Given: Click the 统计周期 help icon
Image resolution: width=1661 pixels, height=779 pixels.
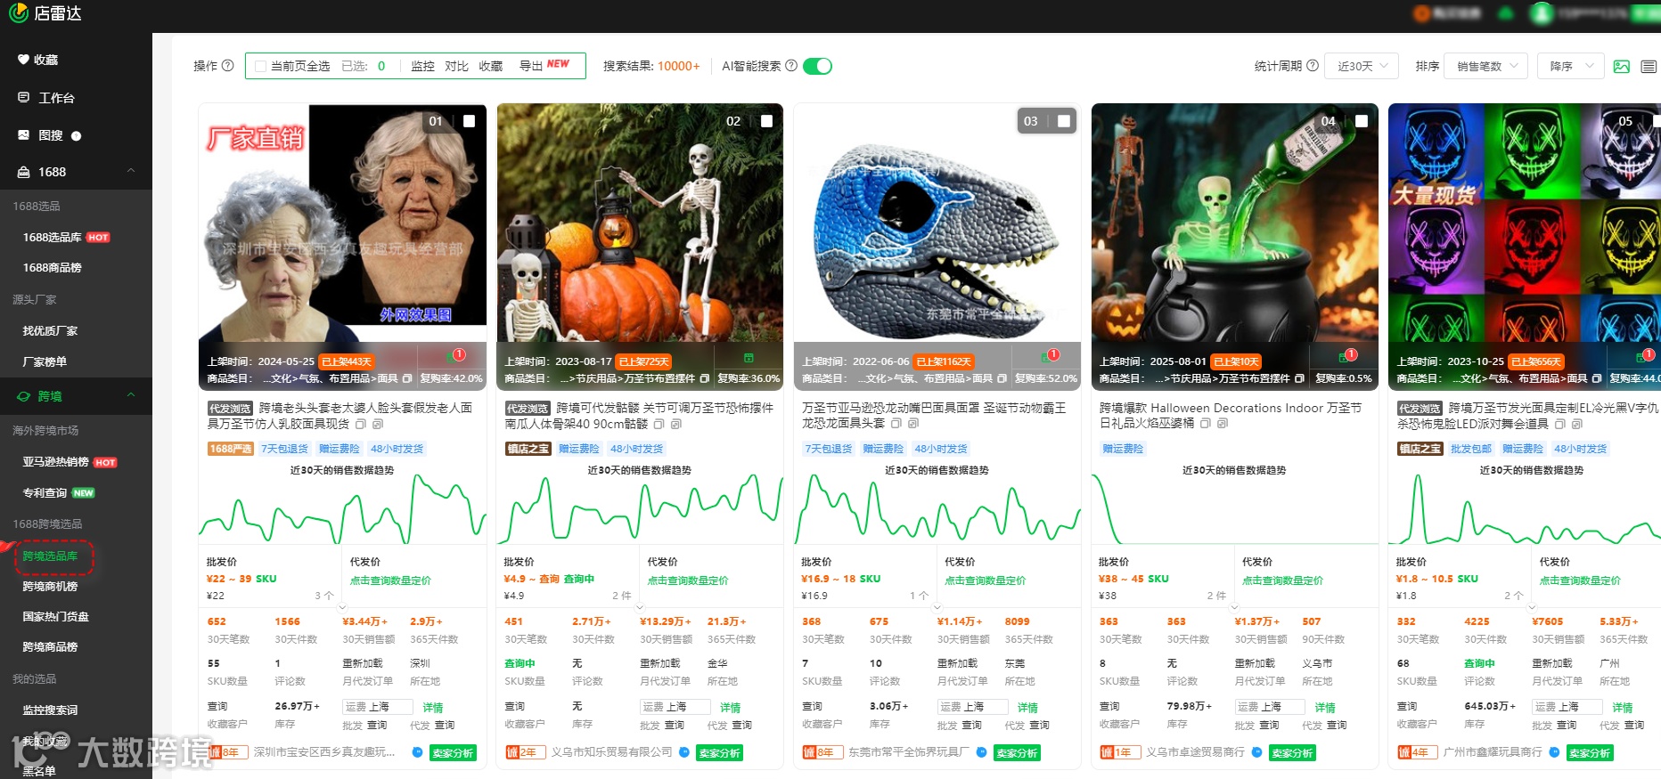Looking at the screenshot, I should pos(1312,66).
